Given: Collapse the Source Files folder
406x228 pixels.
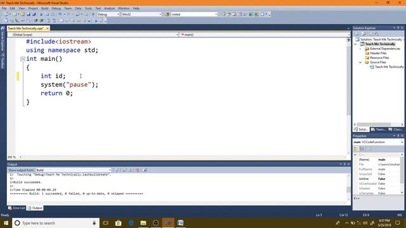Looking at the screenshot, I should pos(360,62).
